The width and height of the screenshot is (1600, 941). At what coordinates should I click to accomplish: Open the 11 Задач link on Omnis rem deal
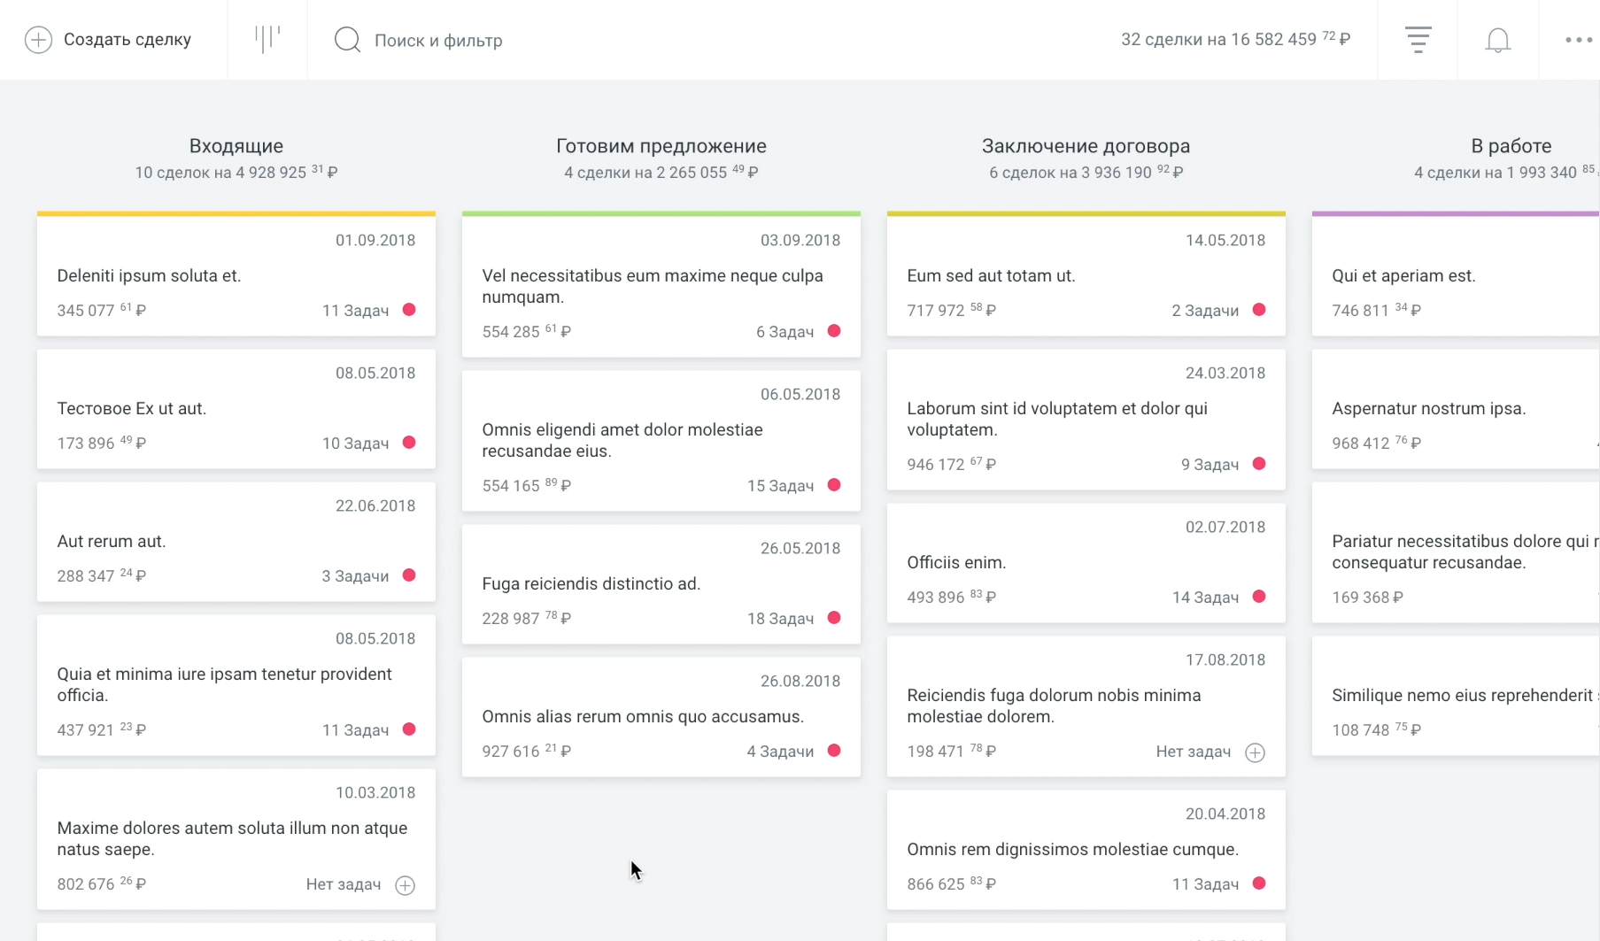pyautogui.click(x=1204, y=884)
